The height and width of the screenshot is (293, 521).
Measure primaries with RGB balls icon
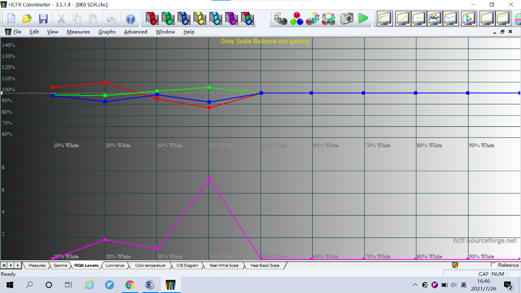click(x=296, y=19)
